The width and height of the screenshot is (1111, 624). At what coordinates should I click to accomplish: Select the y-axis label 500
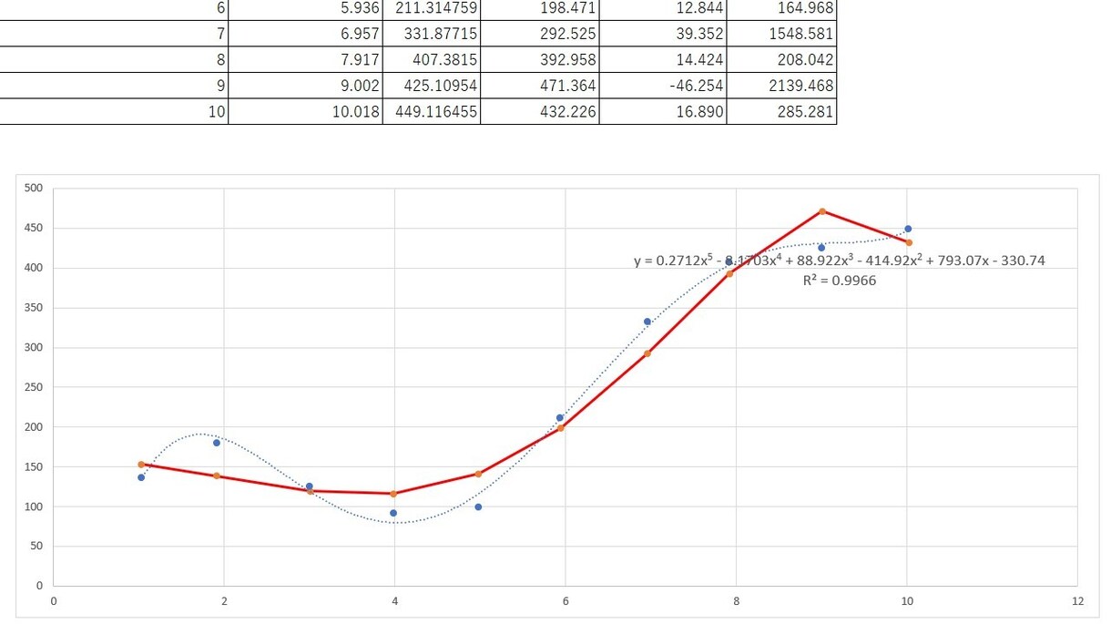(x=35, y=189)
